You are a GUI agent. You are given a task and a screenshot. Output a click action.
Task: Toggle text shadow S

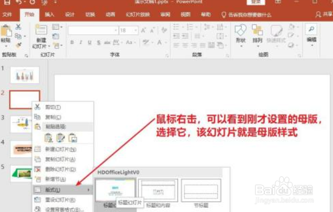(x=99, y=42)
